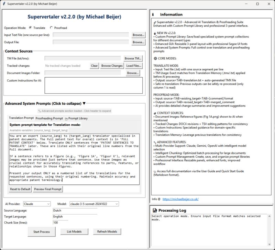
Task: Click Browse TM... button
Action: point(133,58)
